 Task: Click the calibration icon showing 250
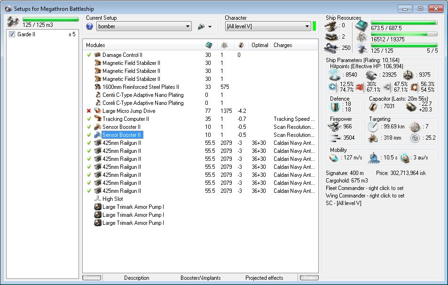tap(331, 48)
